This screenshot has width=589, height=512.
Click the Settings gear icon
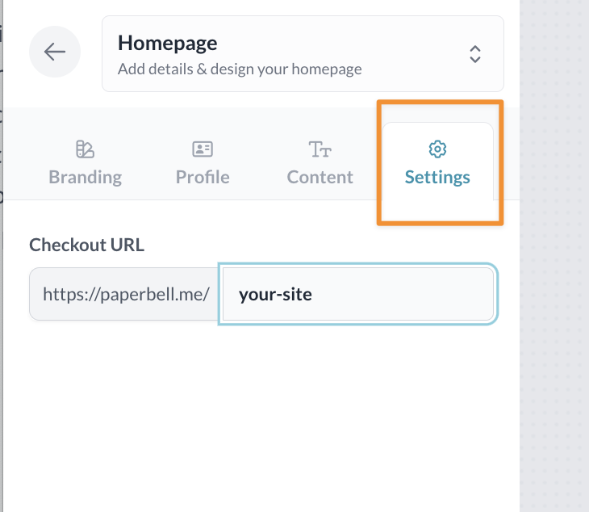tap(437, 149)
